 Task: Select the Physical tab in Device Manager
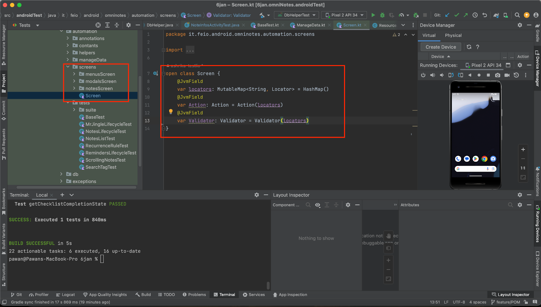point(453,35)
